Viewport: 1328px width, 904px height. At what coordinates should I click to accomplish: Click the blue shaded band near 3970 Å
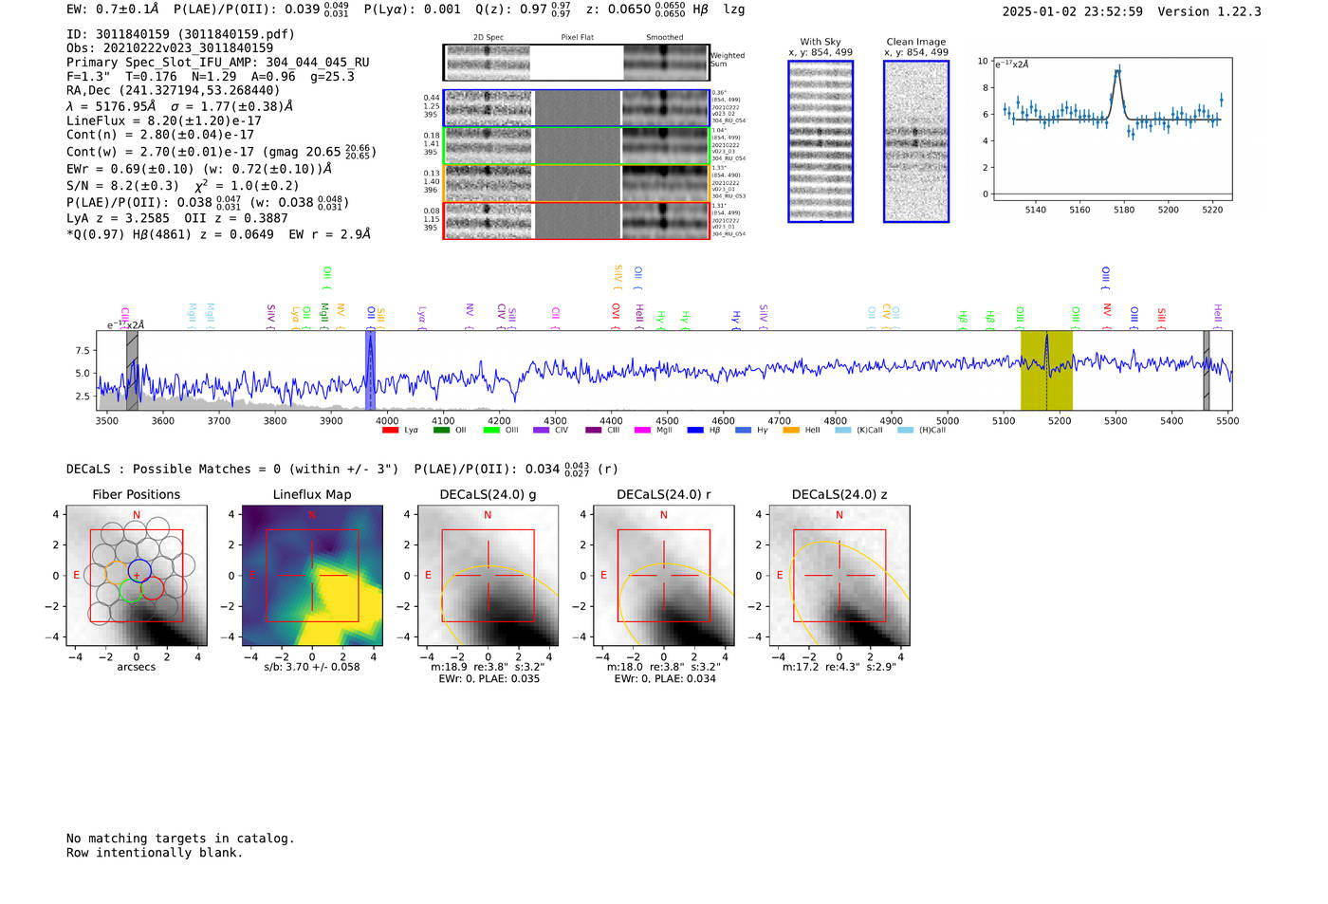(370, 370)
